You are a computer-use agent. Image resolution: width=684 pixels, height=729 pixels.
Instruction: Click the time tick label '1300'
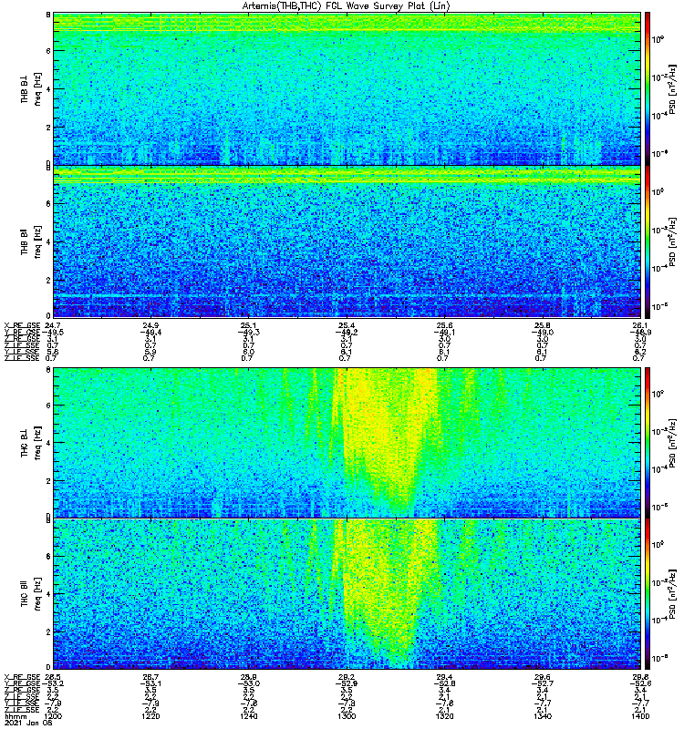coord(347,716)
